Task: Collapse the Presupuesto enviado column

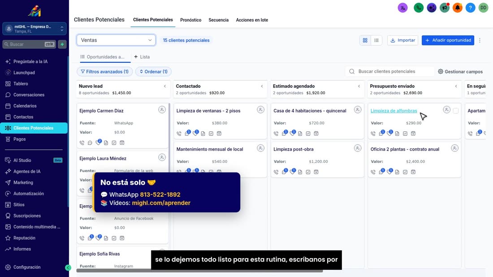Action: click(x=456, y=86)
